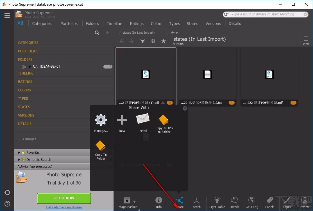
Task: Switch to the Colors tab
Action: [x=156, y=24]
